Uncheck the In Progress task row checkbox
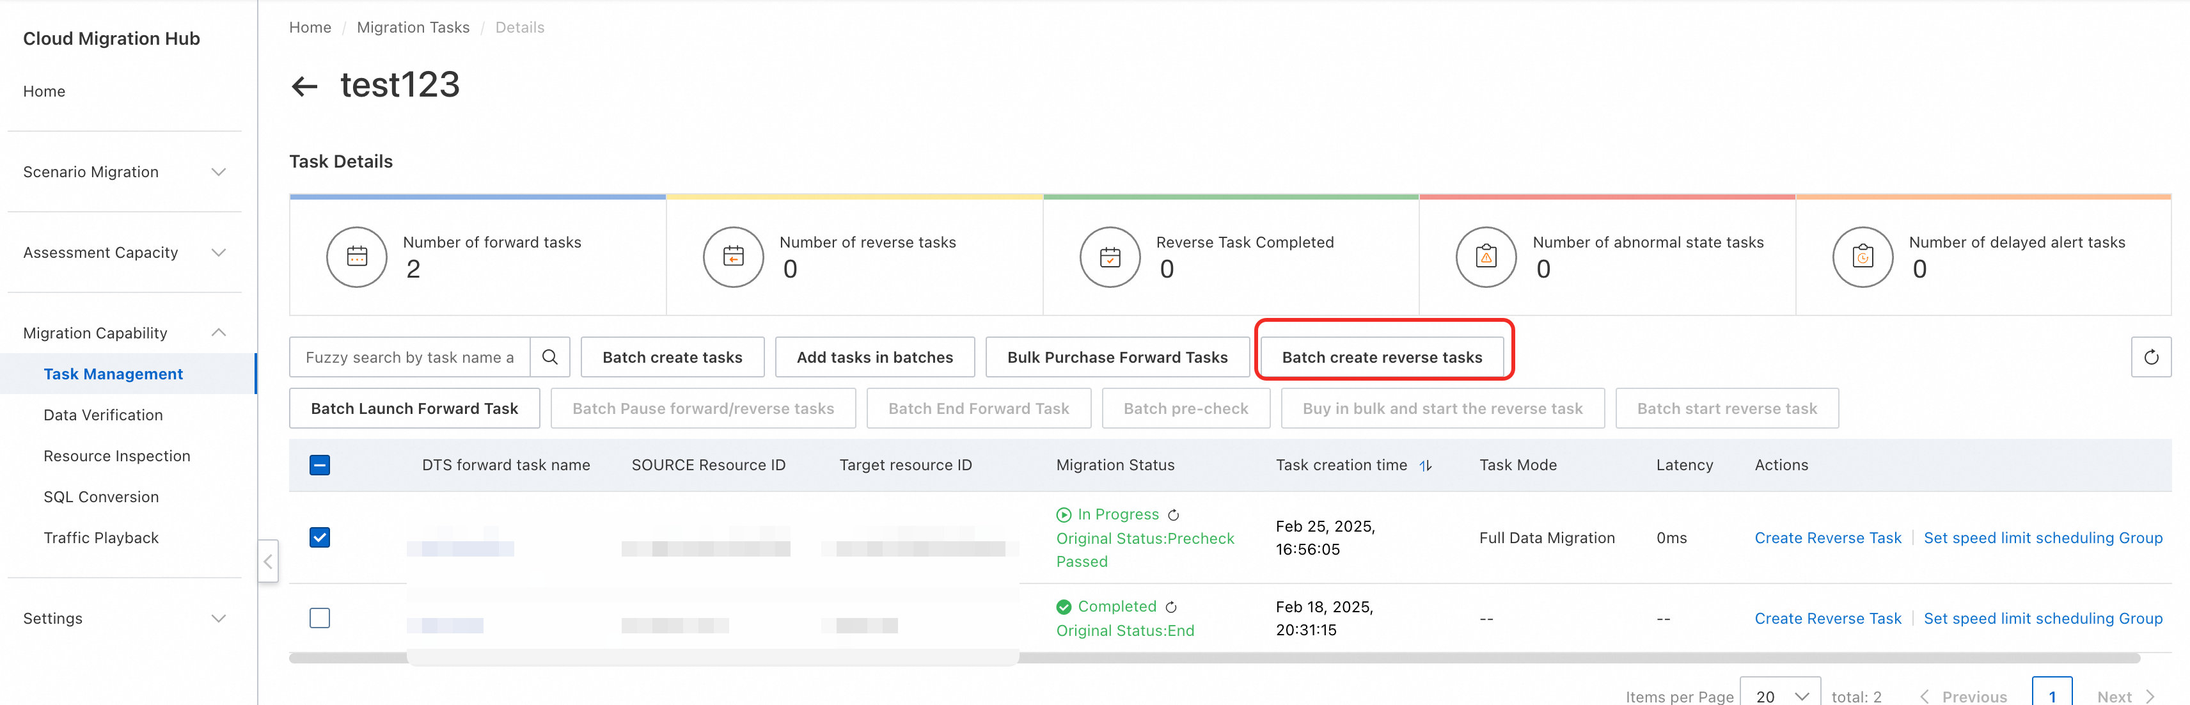Viewport: 2190px width, 705px height. (320, 537)
